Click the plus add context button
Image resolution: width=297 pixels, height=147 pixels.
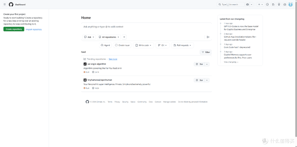124,37
